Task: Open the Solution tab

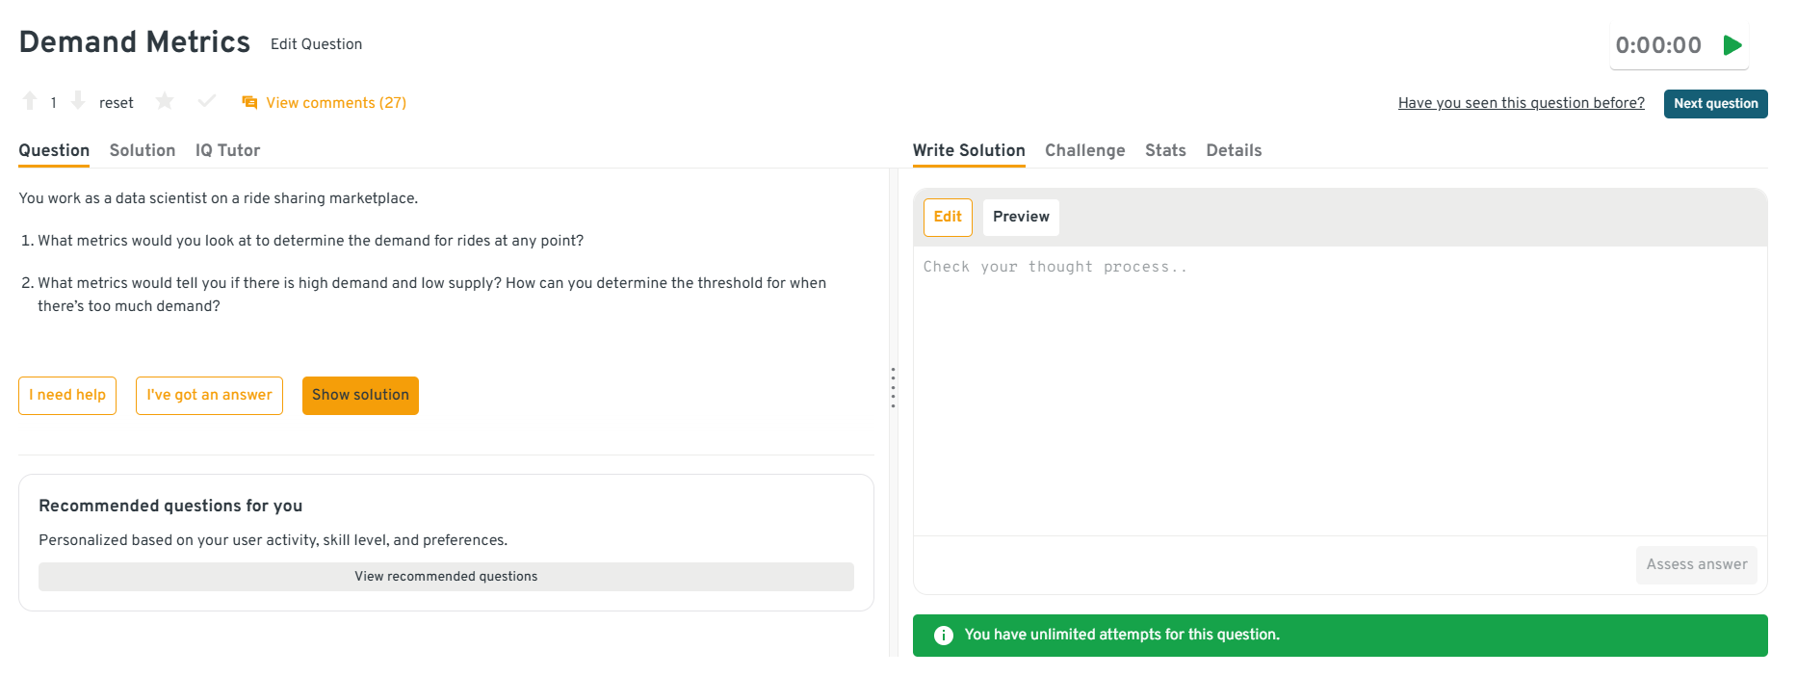Action: pos(143,150)
